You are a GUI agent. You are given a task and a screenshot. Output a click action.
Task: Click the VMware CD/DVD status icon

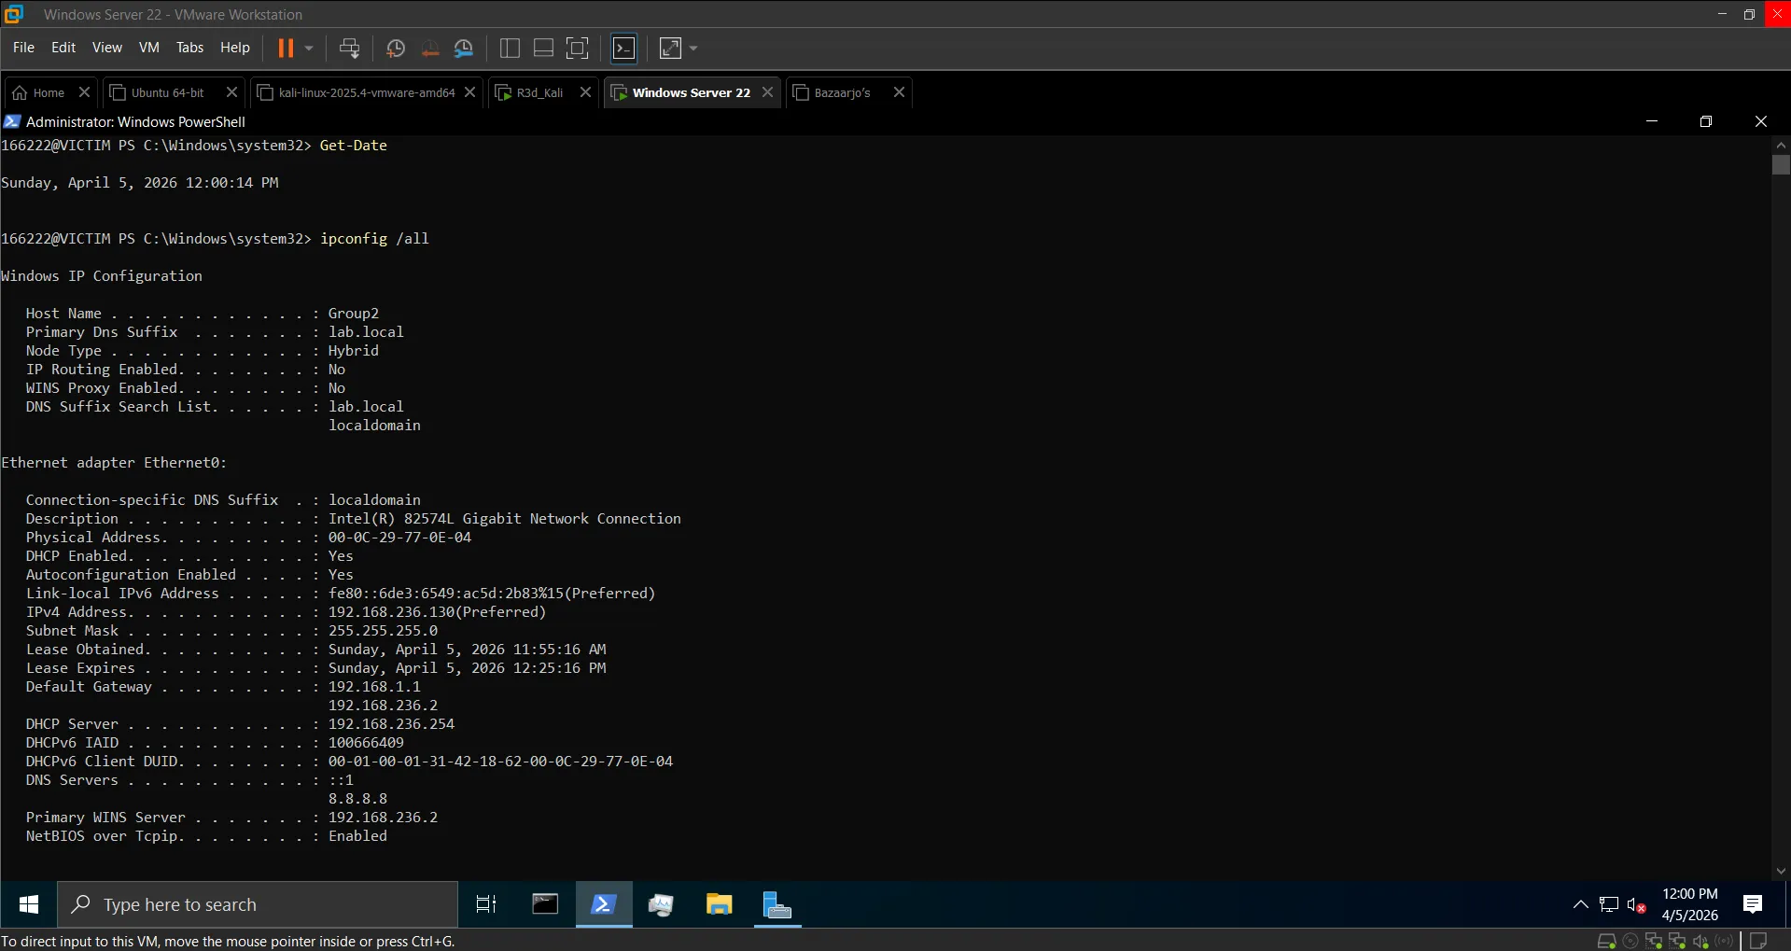coord(1630,941)
